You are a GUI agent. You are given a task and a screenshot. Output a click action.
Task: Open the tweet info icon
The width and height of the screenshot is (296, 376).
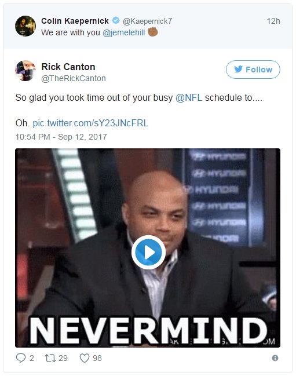[x=275, y=358]
